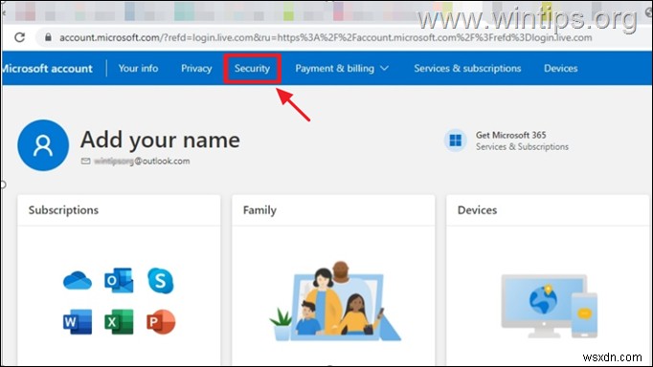Open the Devices card title
Image resolution: width=653 pixels, height=367 pixels.
pyautogui.click(x=477, y=210)
